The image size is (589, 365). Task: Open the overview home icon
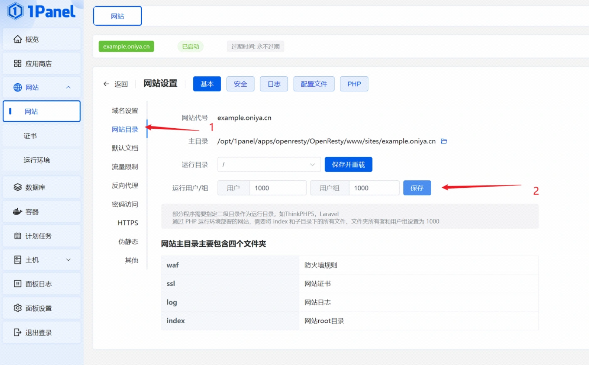17,39
